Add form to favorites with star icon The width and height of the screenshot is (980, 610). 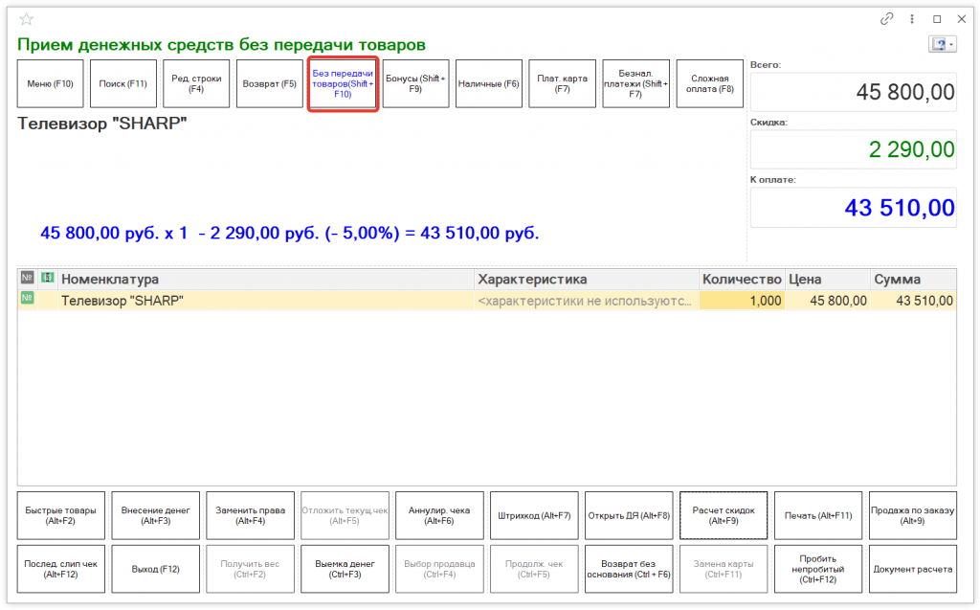(27, 19)
